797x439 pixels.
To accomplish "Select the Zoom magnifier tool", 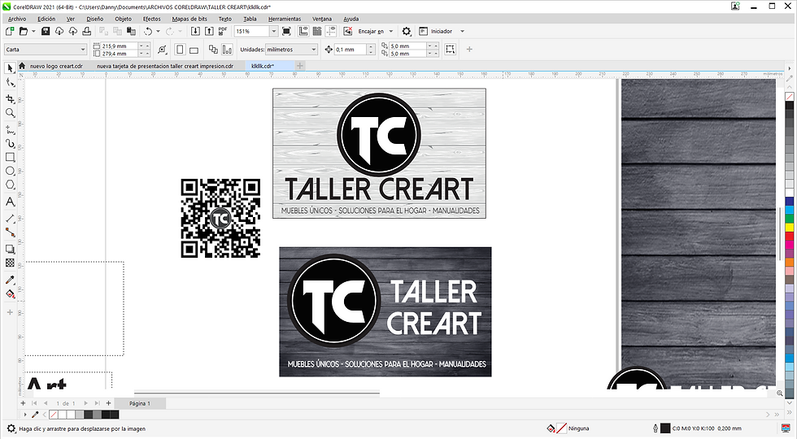I will coord(10,113).
